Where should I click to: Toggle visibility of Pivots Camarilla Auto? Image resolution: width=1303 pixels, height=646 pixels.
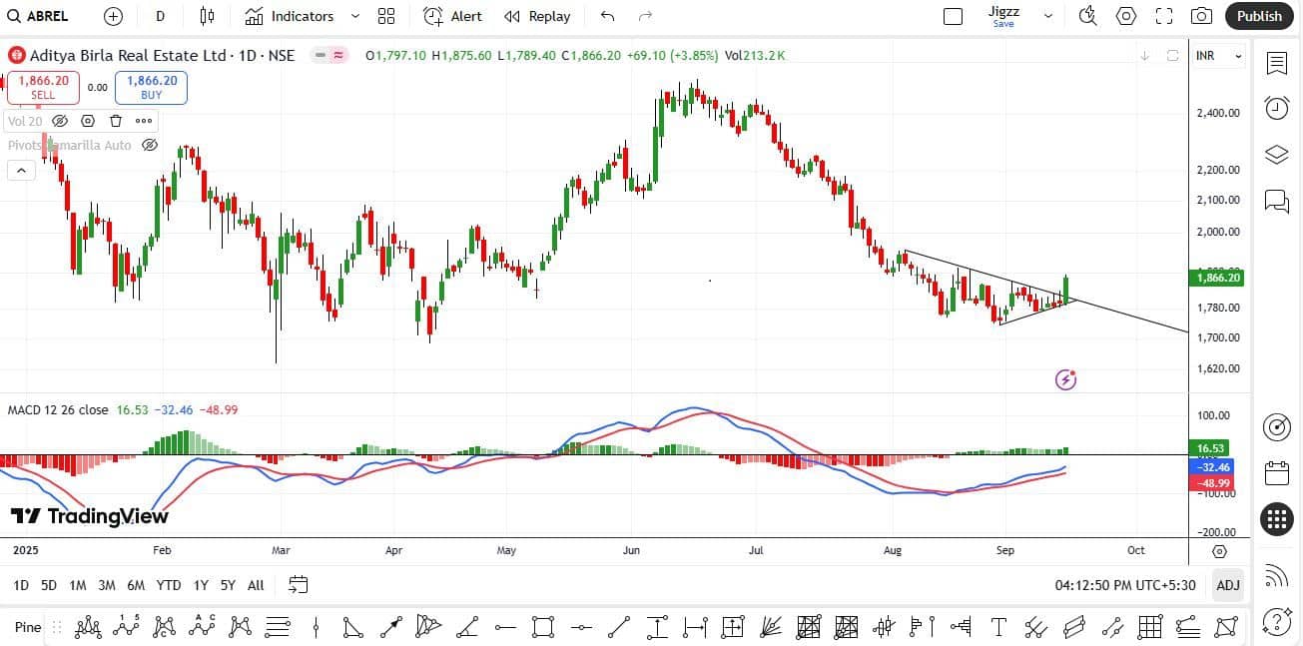pyautogui.click(x=150, y=145)
